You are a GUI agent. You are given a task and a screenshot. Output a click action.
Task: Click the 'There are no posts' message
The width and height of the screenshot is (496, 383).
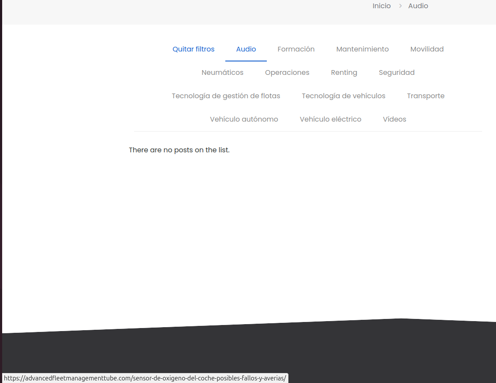pos(179,150)
